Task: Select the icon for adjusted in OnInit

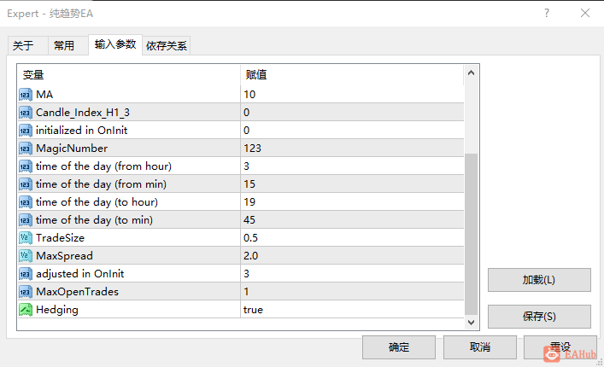Action: pyautogui.click(x=26, y=274)
